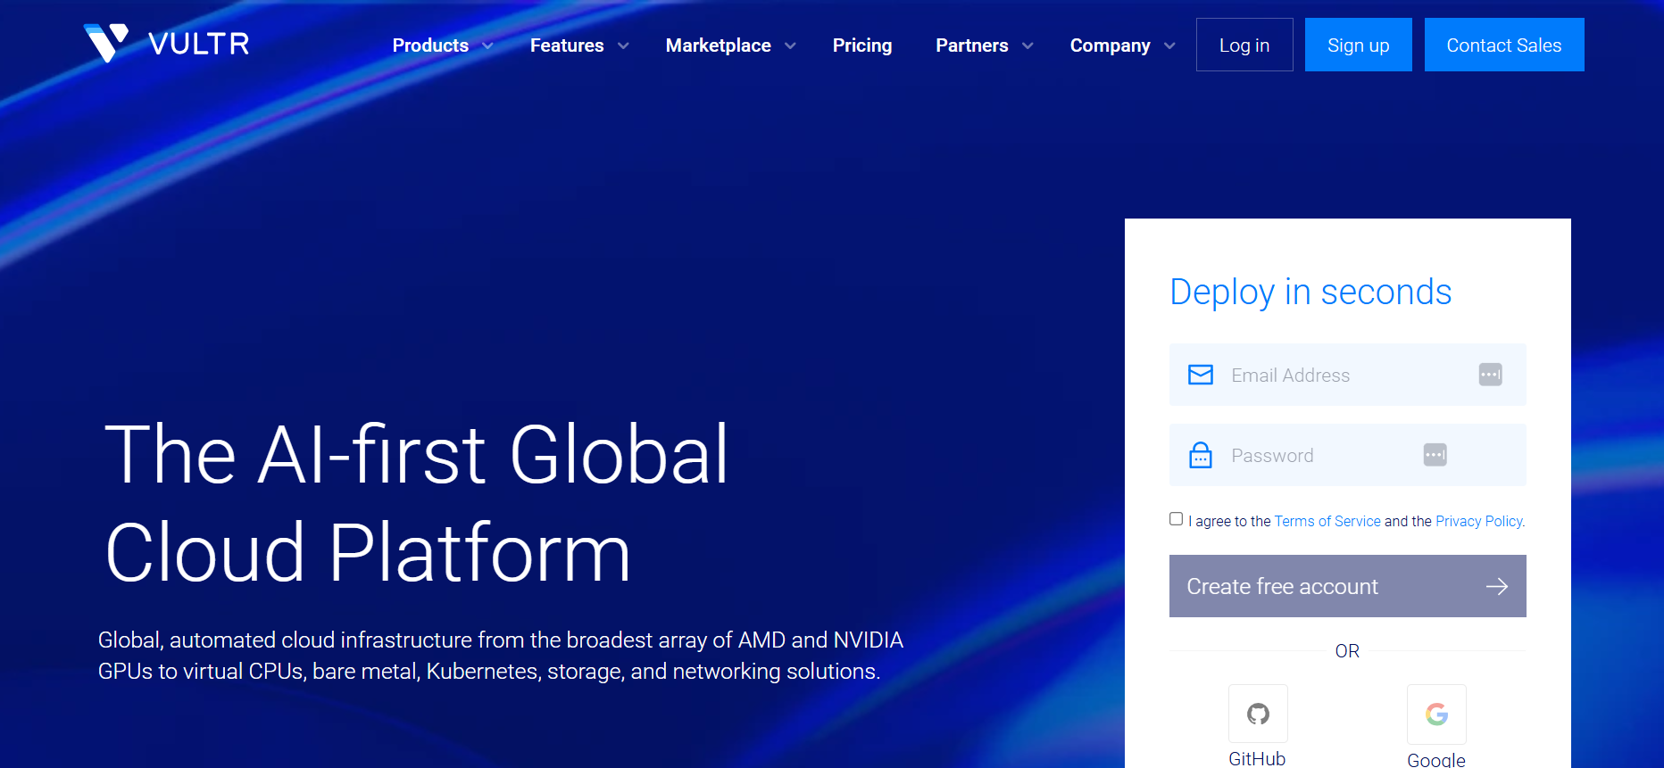Sign up with the GitHub icon

pos(1258,714)
